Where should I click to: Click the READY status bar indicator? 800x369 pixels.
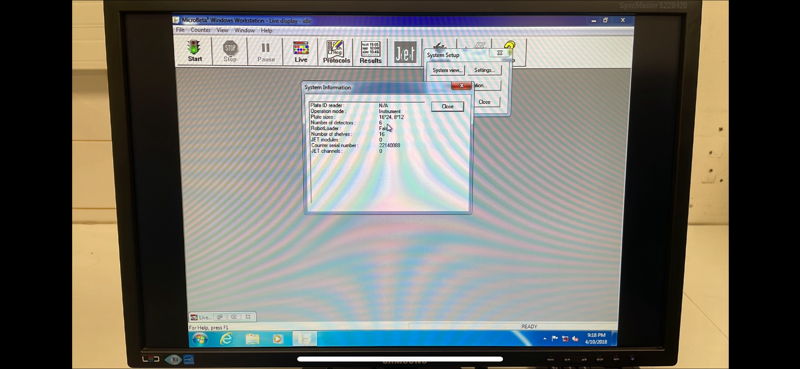[529, 327]
